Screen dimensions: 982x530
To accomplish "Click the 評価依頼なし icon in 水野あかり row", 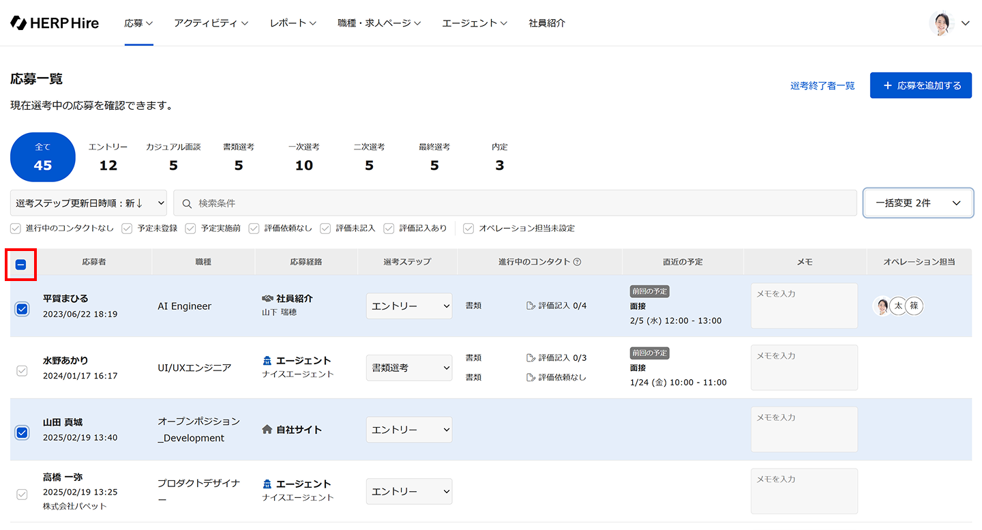I will point(531,377).
